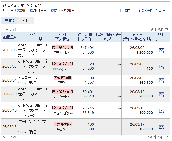The width and height of the screenshot is (172, 141).
Task: Click the 6件 count tab
Action: point(25,21)
